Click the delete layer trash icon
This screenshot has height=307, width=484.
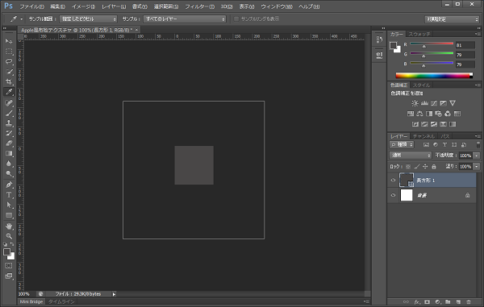pyautogui.click(x=469, y=301)
